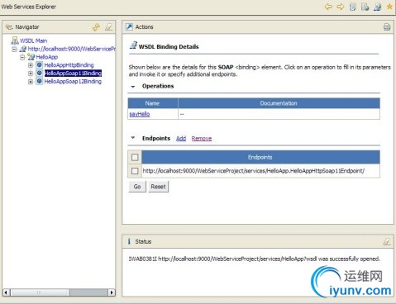The width and height of the screenshot is (396, 304).
Task: Expand the HelloAppSoap11Binding node
Action: click(x=31, y=74)
